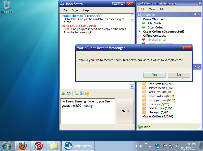The height and width of the screenshot is (151, 203).
Task: Open File menu in John Smith chat window
Action: (x=65, y=10)
